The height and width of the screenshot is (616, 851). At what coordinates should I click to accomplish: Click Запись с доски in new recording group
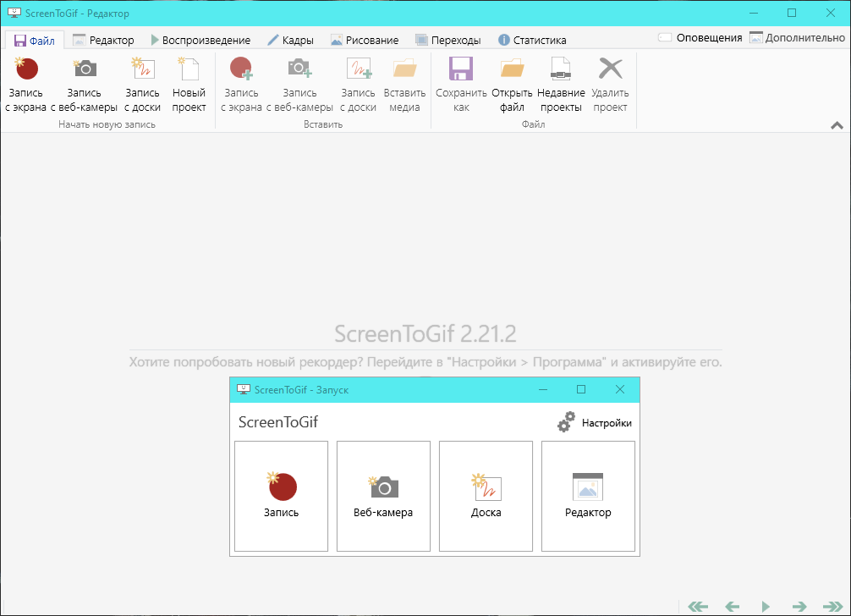pyautogui.click(x=142, y=85)
